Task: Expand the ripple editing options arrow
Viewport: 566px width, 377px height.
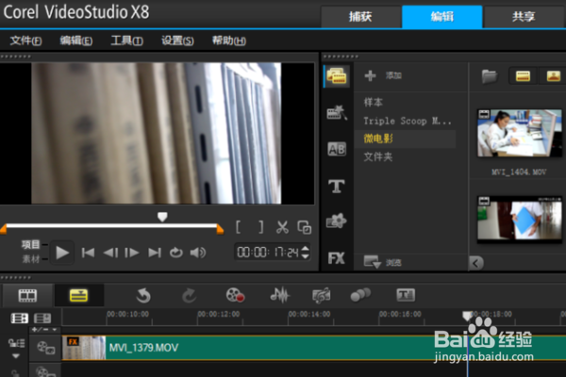Action: [16, 356]
